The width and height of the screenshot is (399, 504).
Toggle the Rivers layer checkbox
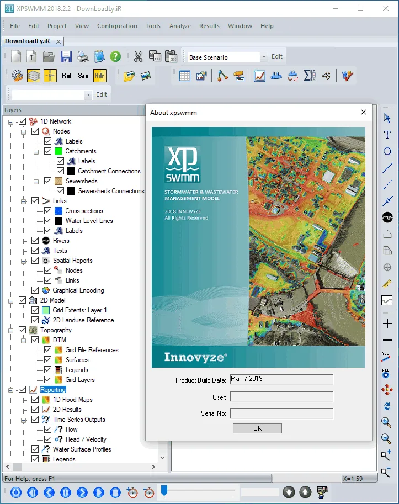(35, 241)
